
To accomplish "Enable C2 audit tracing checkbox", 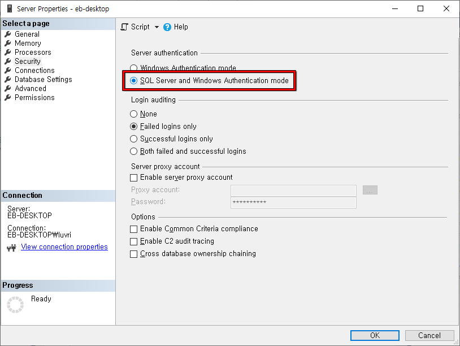I will click(133, 241).
